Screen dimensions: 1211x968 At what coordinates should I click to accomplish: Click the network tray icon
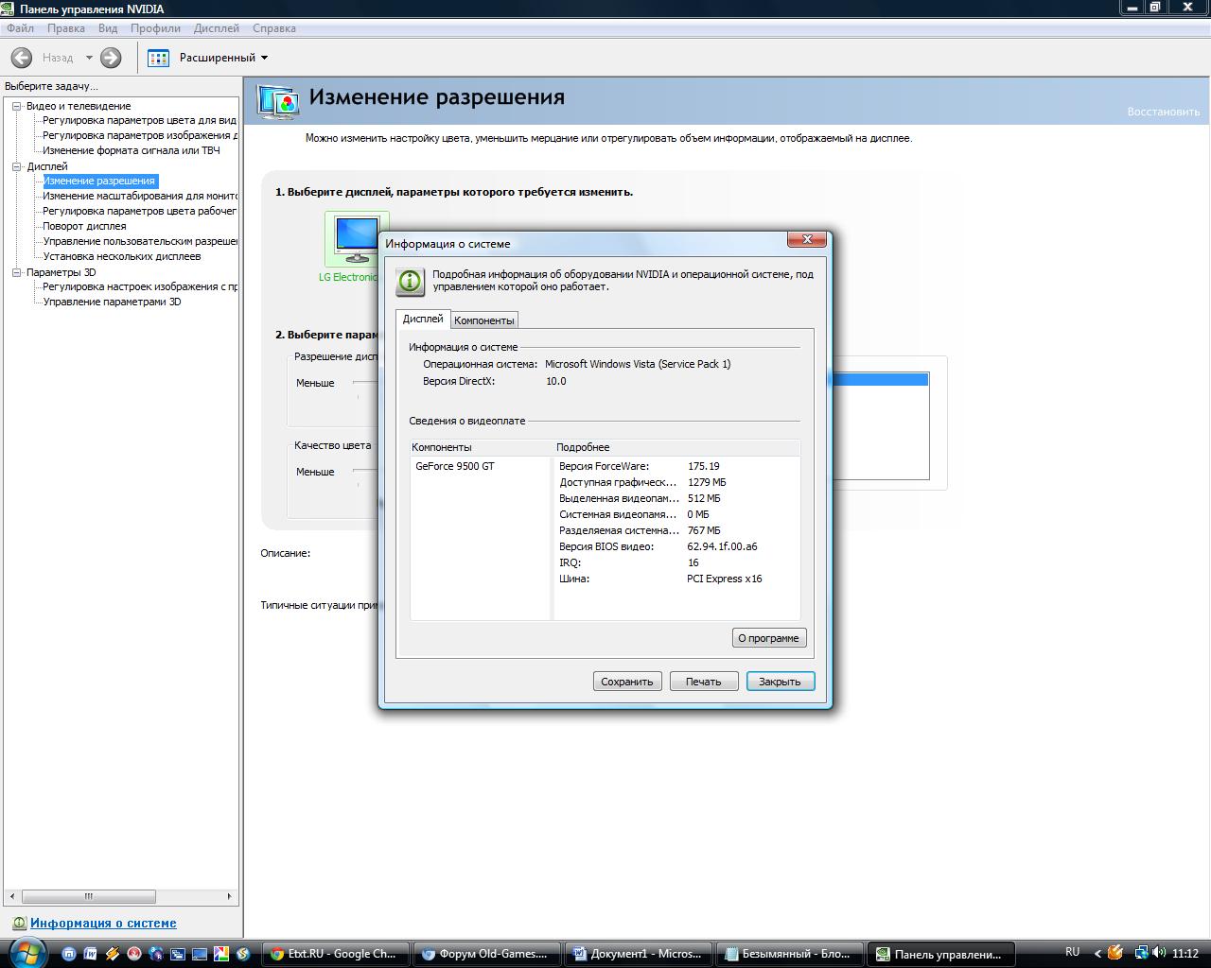[1142, 953]
